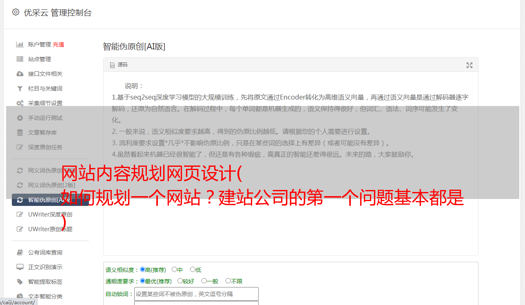The height and width of the screenshot is (305, 525).
Task: Click the gear icon beside 优采云 管理控制台
Action: tap(16, 12)
